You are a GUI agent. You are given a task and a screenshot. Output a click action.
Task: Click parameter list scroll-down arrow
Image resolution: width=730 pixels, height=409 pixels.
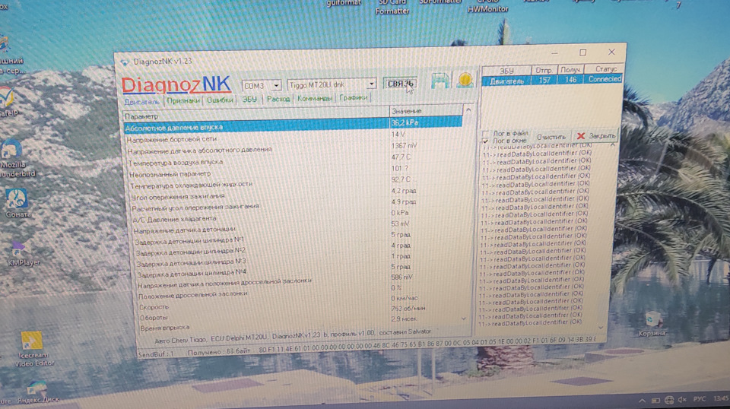464,319
